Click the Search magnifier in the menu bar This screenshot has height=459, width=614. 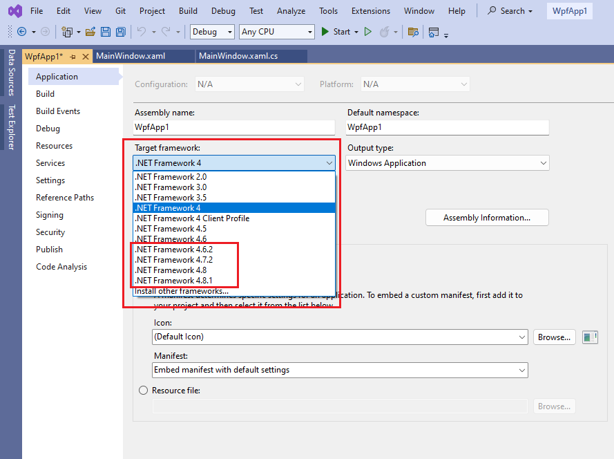coord(492,10)
